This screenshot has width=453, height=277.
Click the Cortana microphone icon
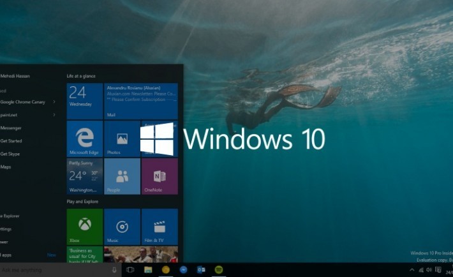tap(114, 270)
